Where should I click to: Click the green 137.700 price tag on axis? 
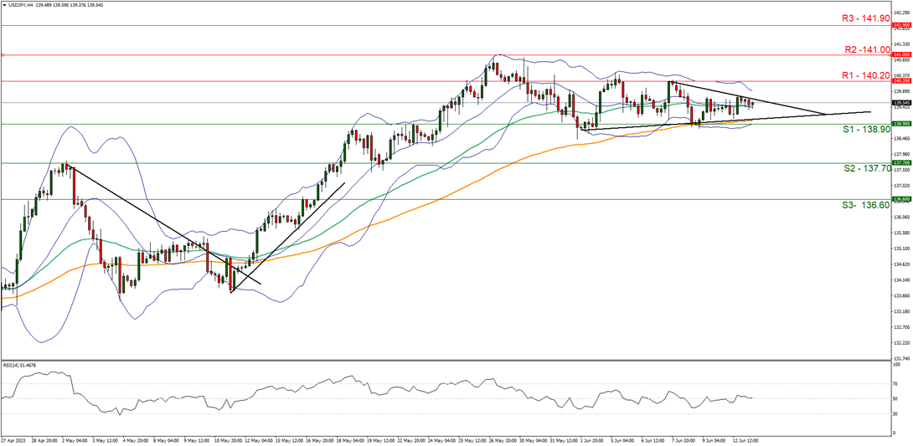pyautogui.click(x=902, y=163)
